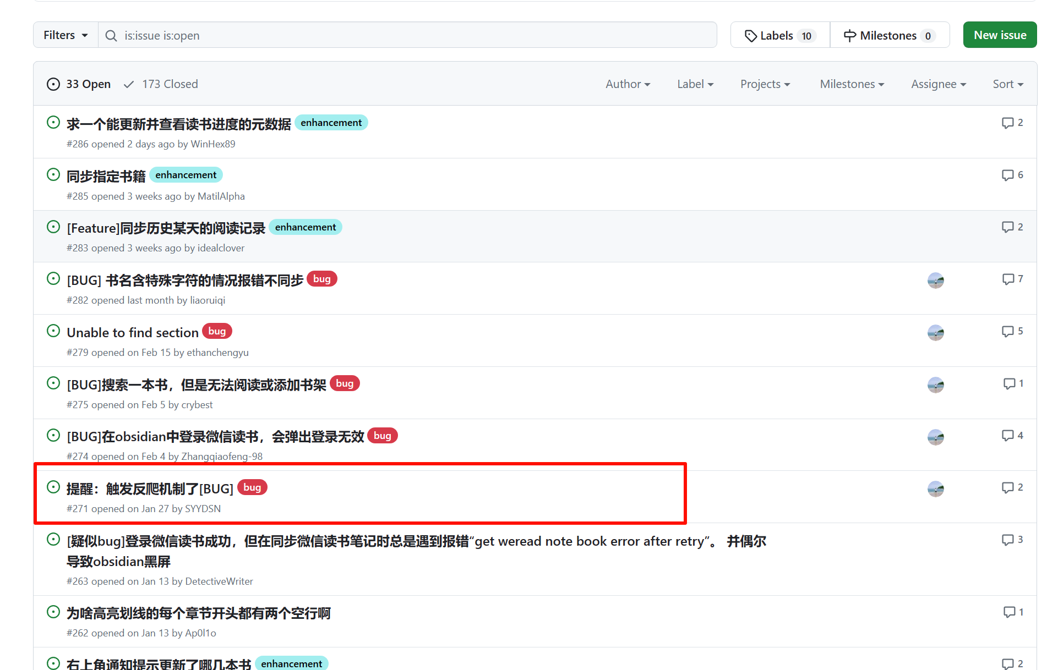Screen dimensions: 1058x670
Task: Click open-status icon of Unable to find section
Action: (53, 331)
